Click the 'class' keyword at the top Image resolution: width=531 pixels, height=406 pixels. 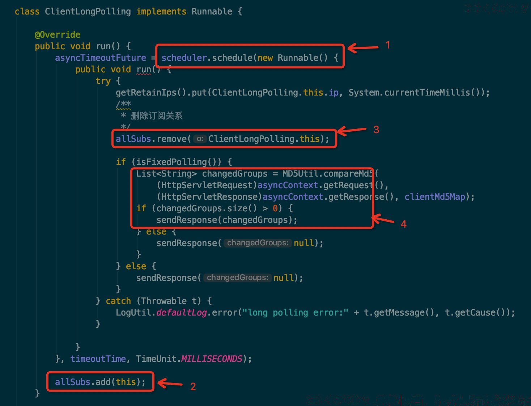27,12
